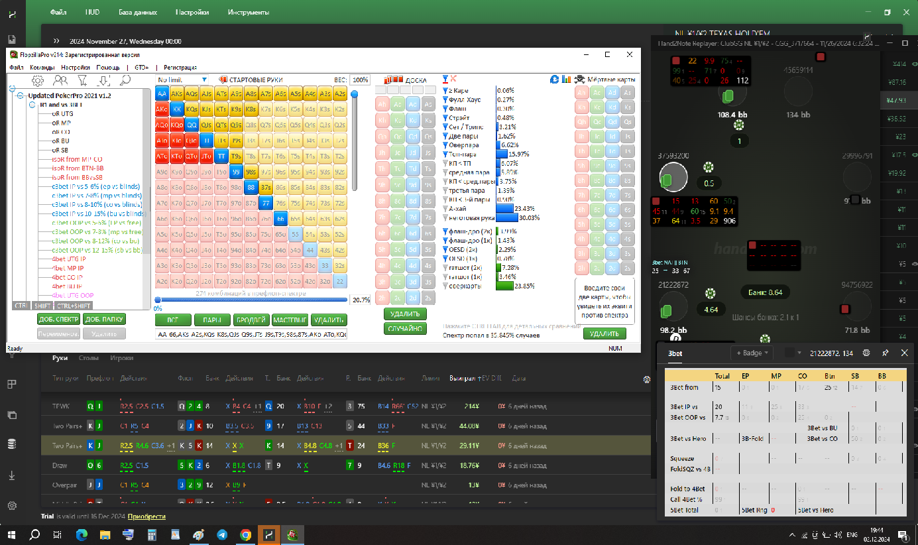Open the Badge dropdown in 3bet popup
The width and height of the screenshot is (918, 545).
[x=752, y=353]
